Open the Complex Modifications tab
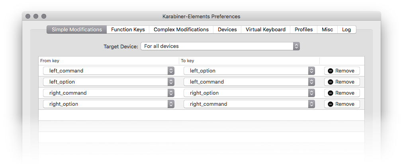403x164 pixels. 181,30
